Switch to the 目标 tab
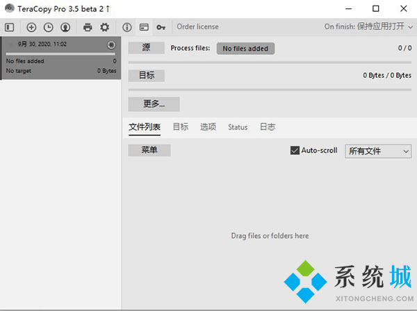This screenshot has height=311, width=417. pos(181,127)
